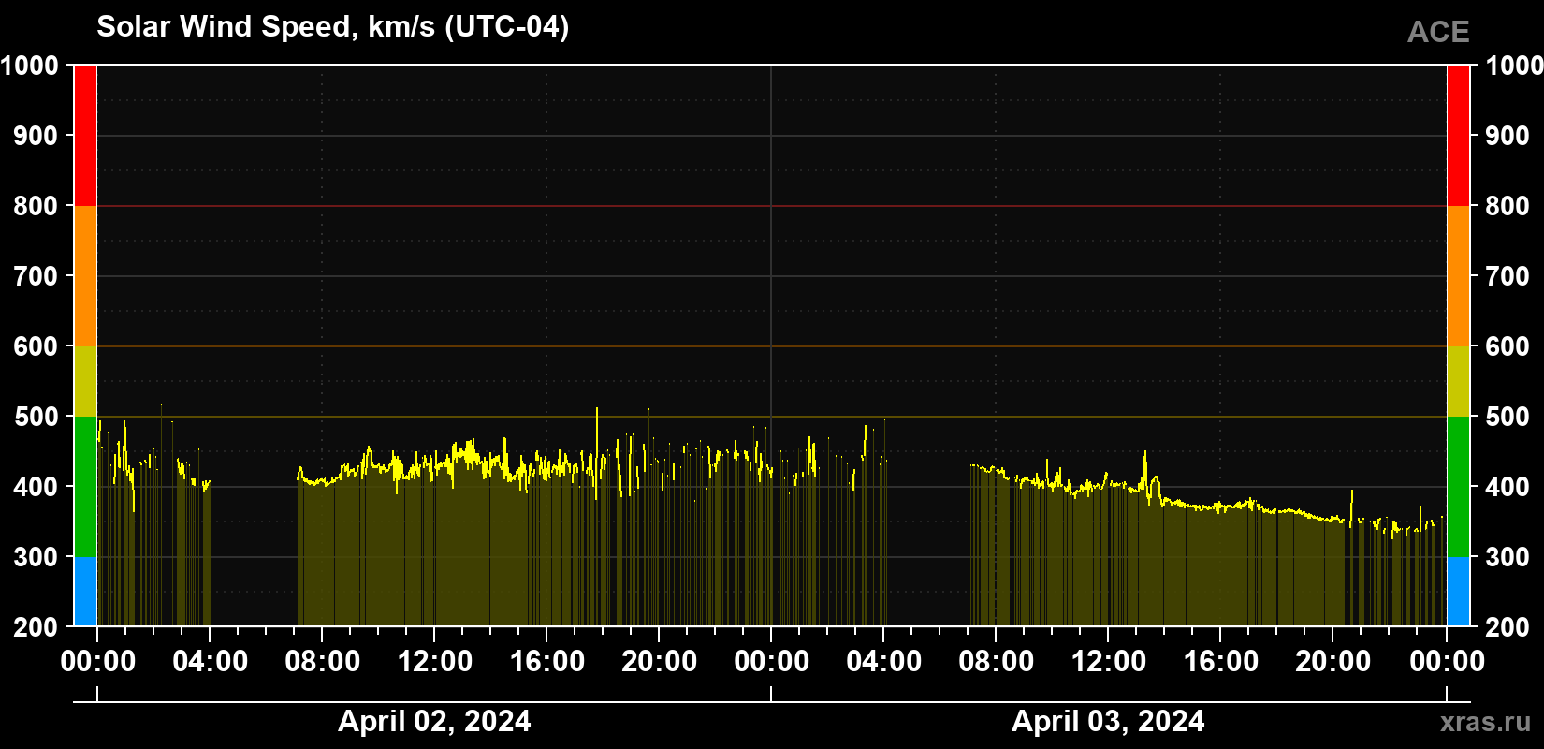Click the left-axis 700 value label
This screenshot has height=749, width=1544.
pos(36,276)
